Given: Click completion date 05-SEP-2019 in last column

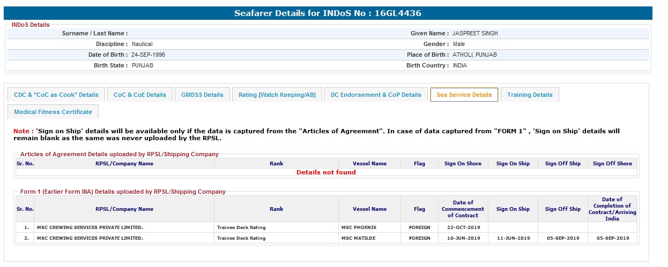Looking at the screenshot, I should point(613,238).
